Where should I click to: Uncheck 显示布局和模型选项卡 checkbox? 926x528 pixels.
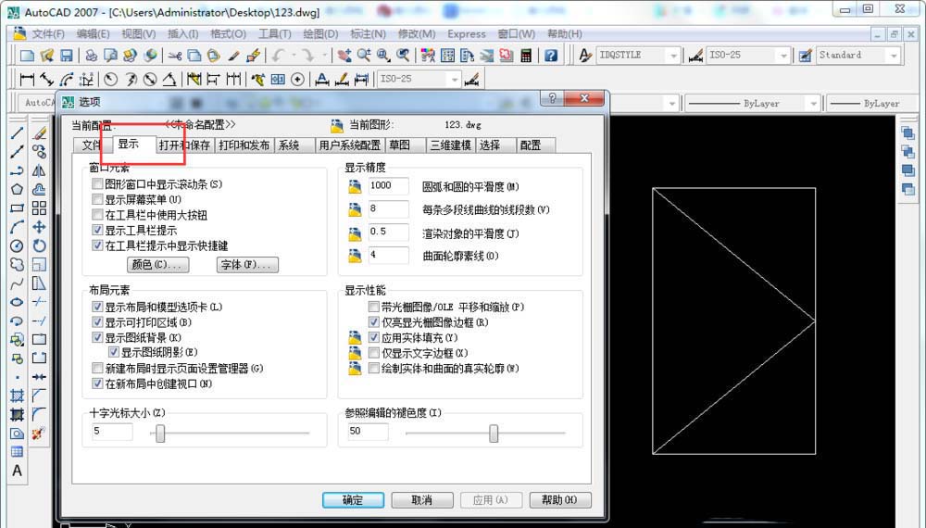pyautogui.click(x=97, y=308)
